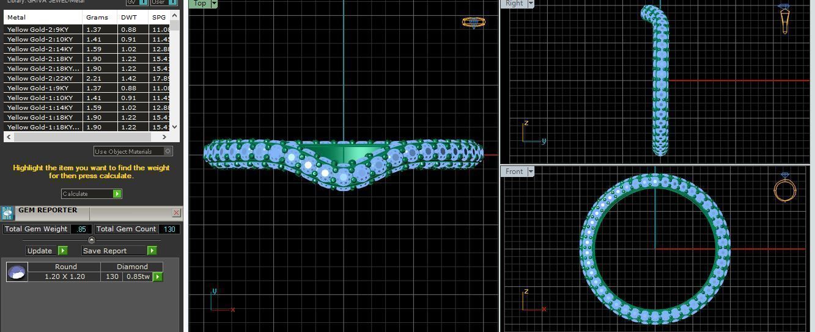Select the Yellow Gold-1:10KY row

tap(87, 98)
